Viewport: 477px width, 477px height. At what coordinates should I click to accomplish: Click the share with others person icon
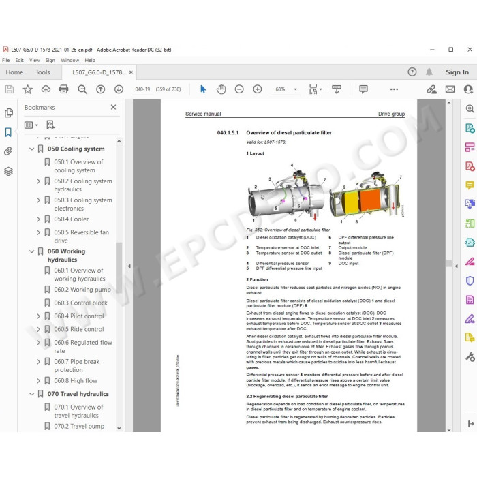468,89
